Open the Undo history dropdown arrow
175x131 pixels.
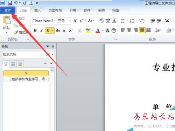coord(20,3)
